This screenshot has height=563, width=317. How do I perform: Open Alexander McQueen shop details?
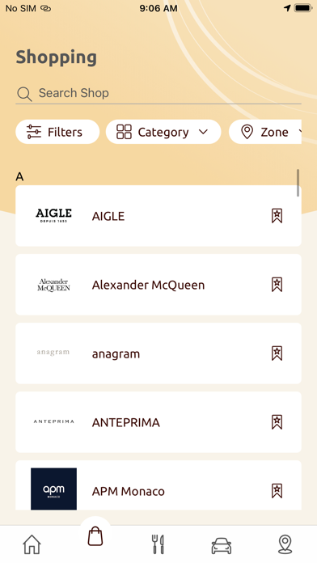point(158,285)
